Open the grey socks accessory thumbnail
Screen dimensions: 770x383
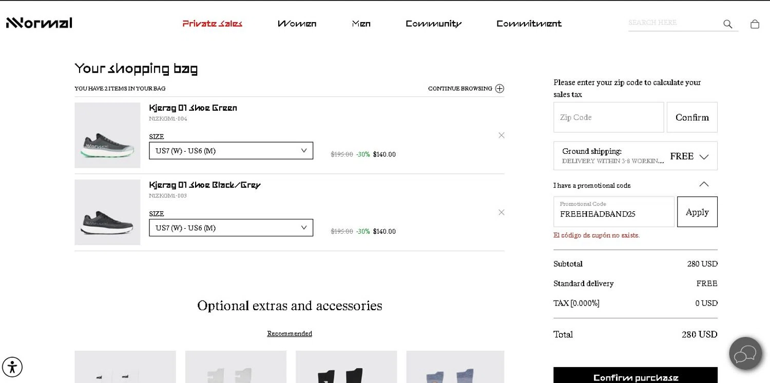click(236, 367)
